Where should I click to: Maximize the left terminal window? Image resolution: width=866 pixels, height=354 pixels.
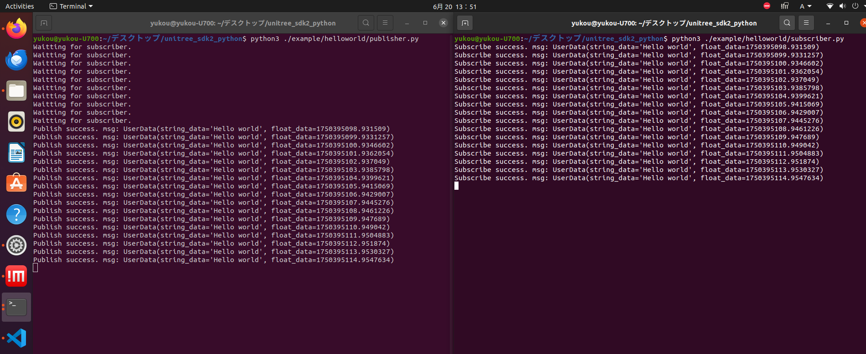coord(425,23)
